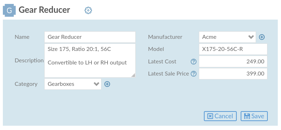Add a new manufacturer with plus icon
Image resolution: width=281 pixels, height=130 pixels.
(262, 37)
